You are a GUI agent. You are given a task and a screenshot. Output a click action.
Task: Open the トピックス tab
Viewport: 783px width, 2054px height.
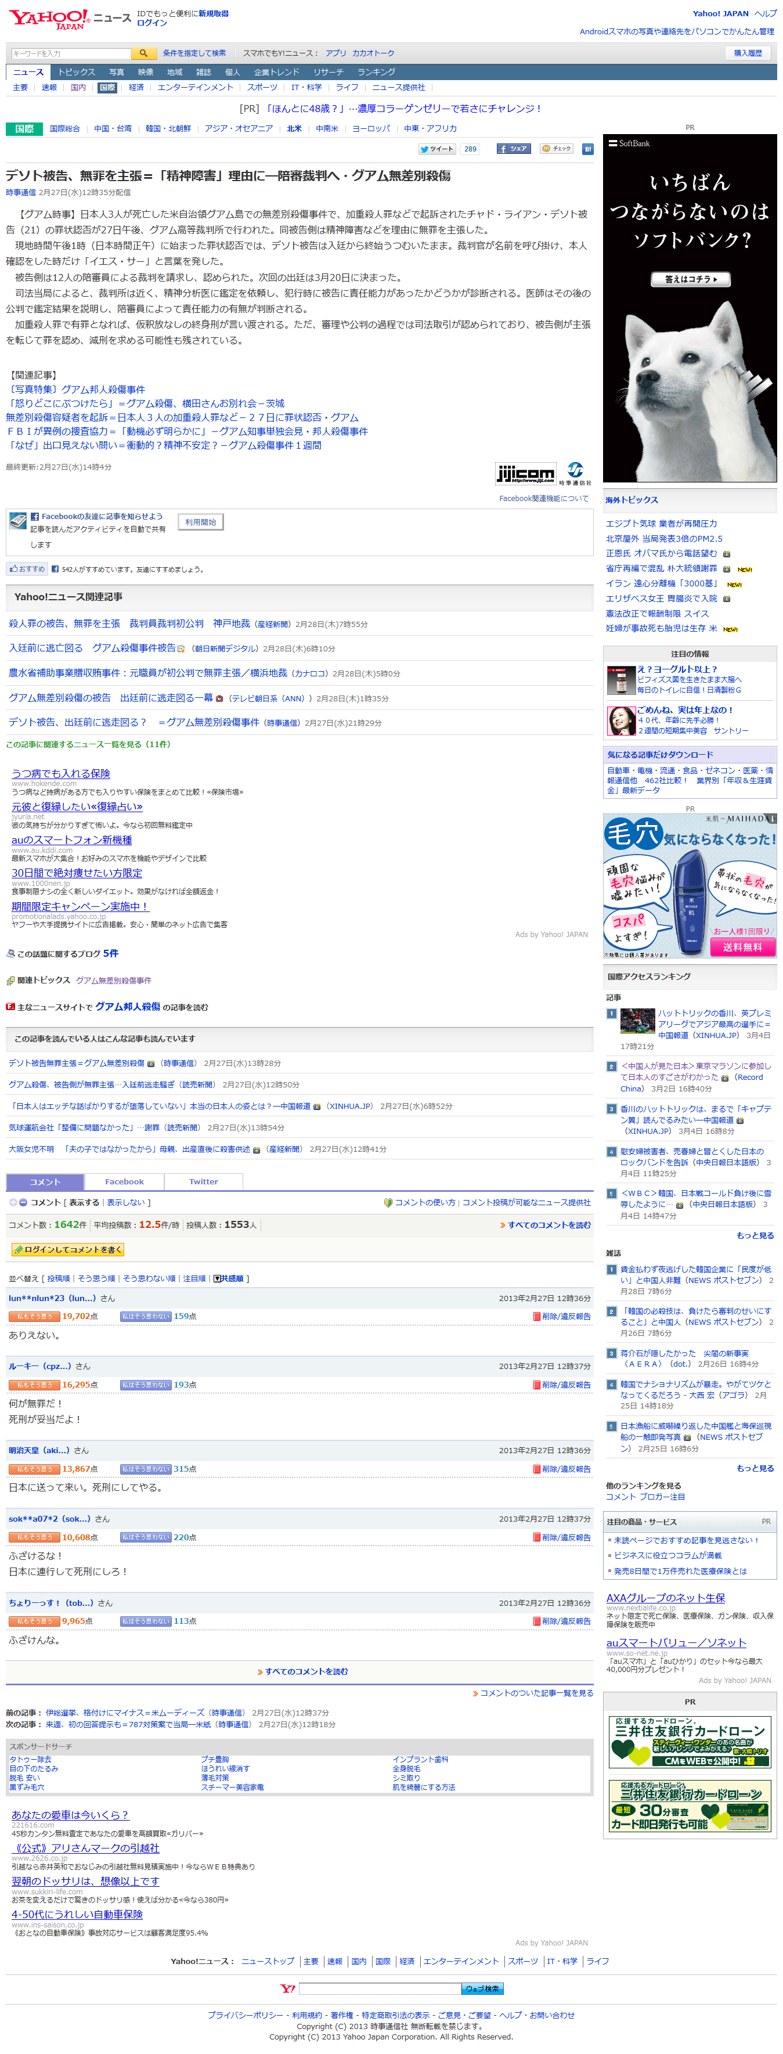point(77,72)
